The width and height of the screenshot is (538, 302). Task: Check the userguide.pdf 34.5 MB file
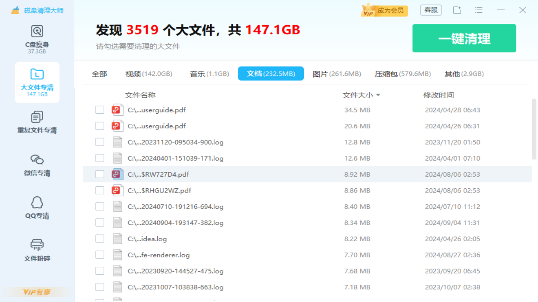(100, 109)
